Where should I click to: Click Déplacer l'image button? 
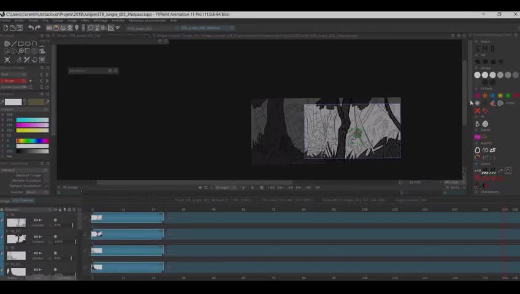point(29,175)
